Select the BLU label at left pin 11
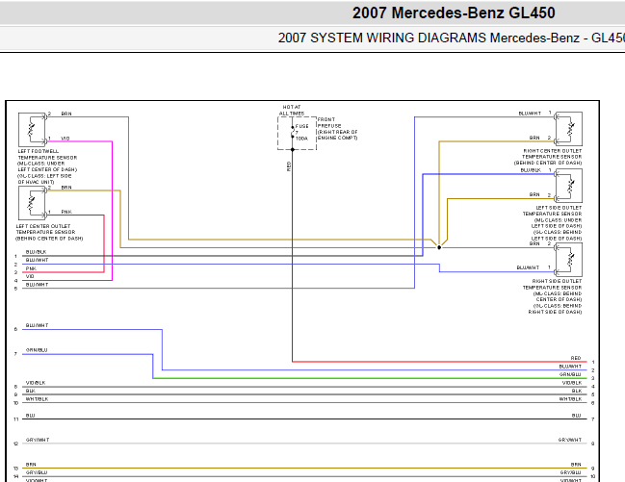This screenshot has width=625, height=482. 30,416
